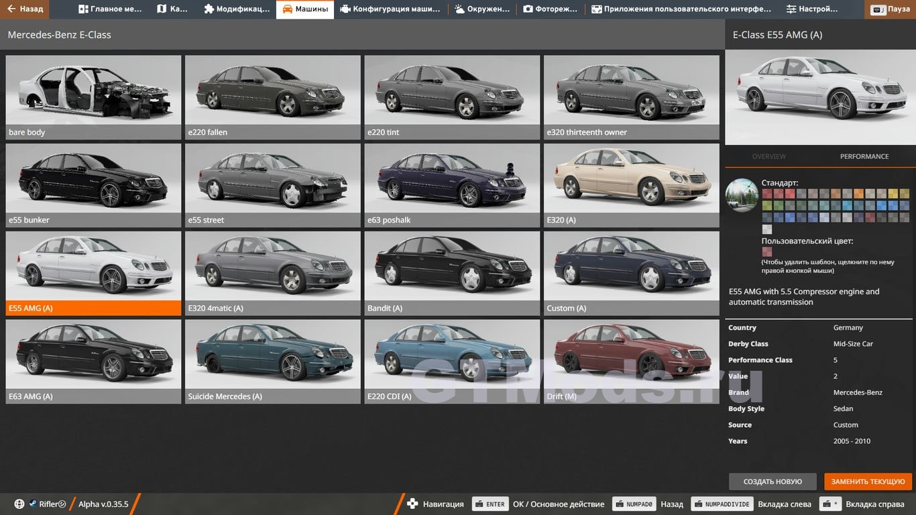916x515 pixels.
Task: Click the globe icon in status bar
Action: pyautogui.click(x=19, y=504)
